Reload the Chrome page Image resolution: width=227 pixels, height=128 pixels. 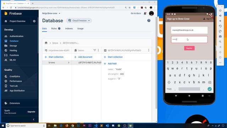coord(11,7)
